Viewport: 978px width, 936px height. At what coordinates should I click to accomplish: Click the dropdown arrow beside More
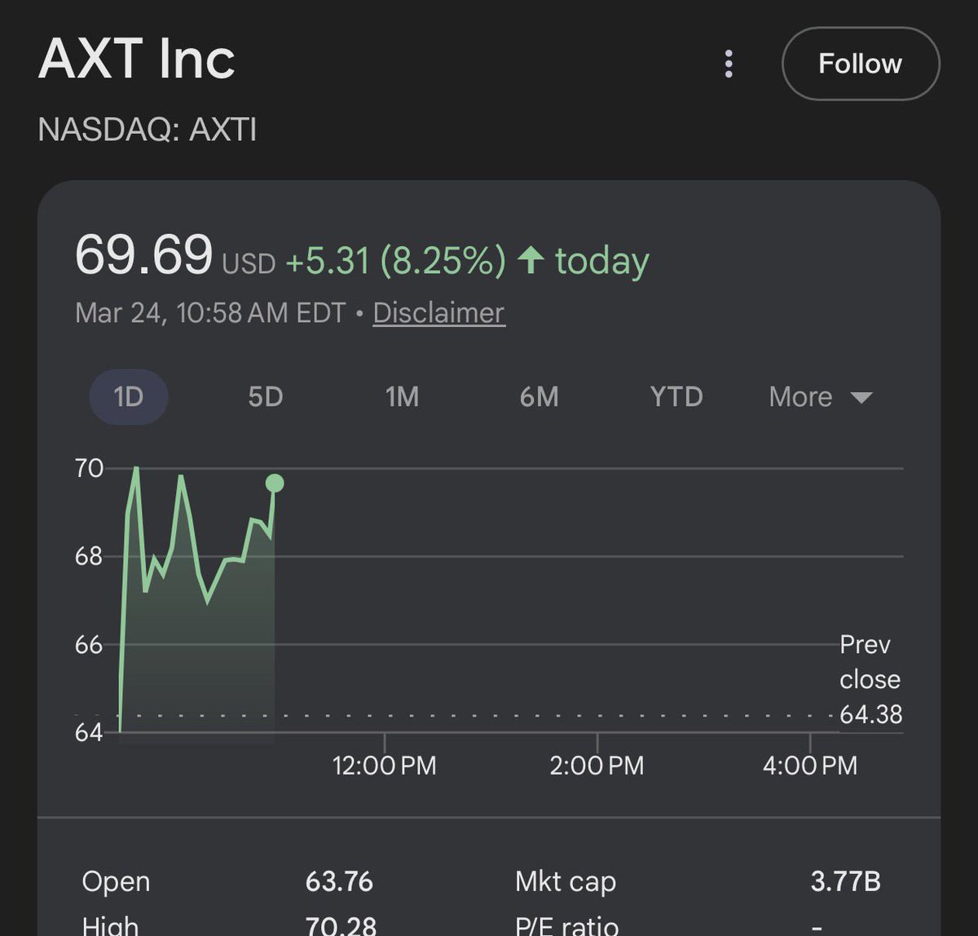tap(861, 398)
